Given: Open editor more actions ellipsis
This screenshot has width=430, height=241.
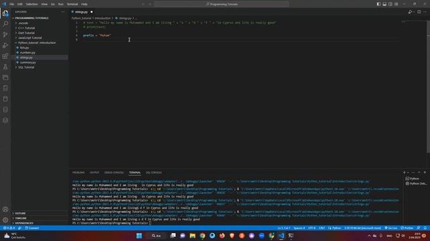Looking at the screenshot, I should 425,12.
